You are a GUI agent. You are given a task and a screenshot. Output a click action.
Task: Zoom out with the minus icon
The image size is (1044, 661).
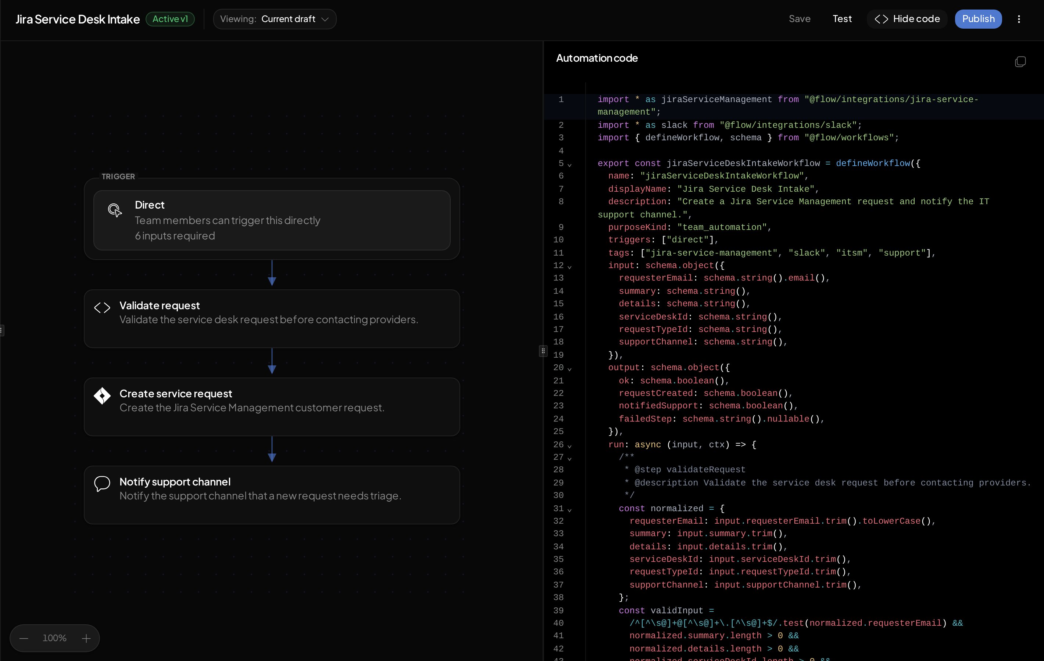24,638
